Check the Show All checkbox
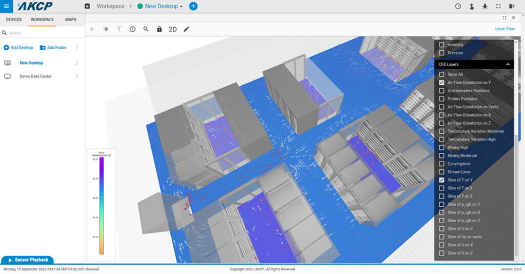525x274 pixels. coord(441,74)
